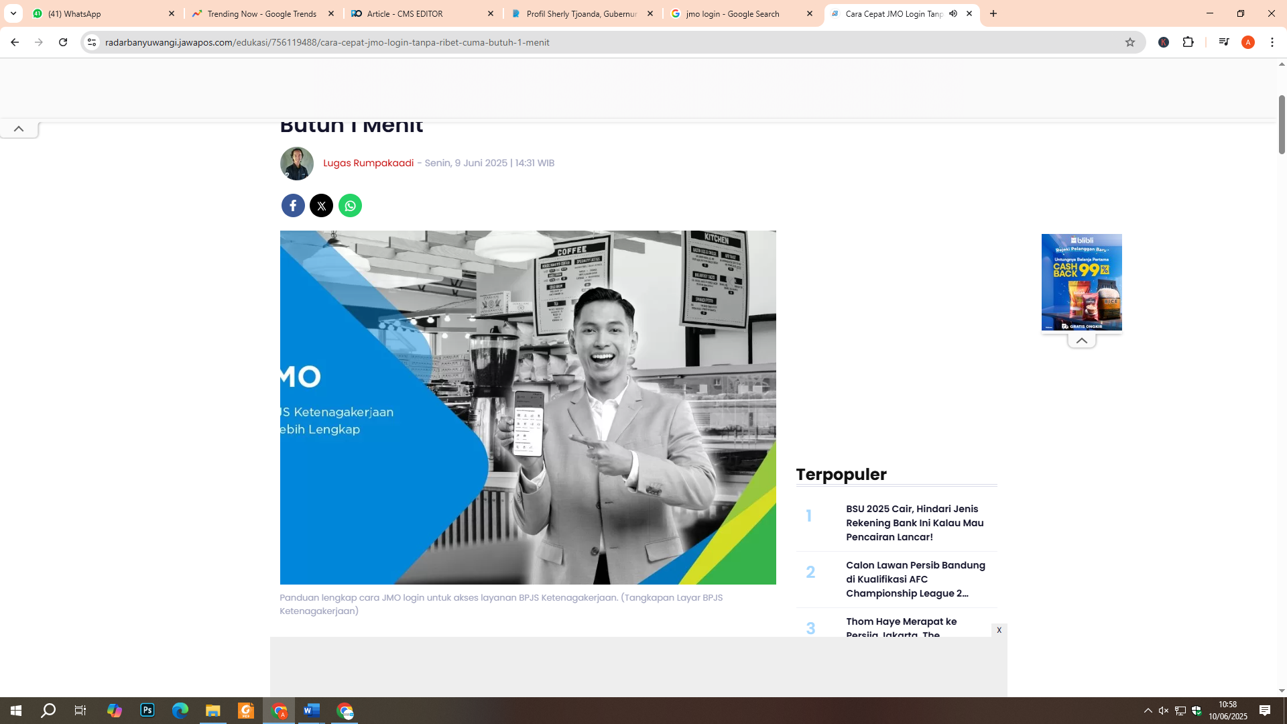Open Chrome three-dot menu
1287x724 pixels.
(x=1272, y=42)
